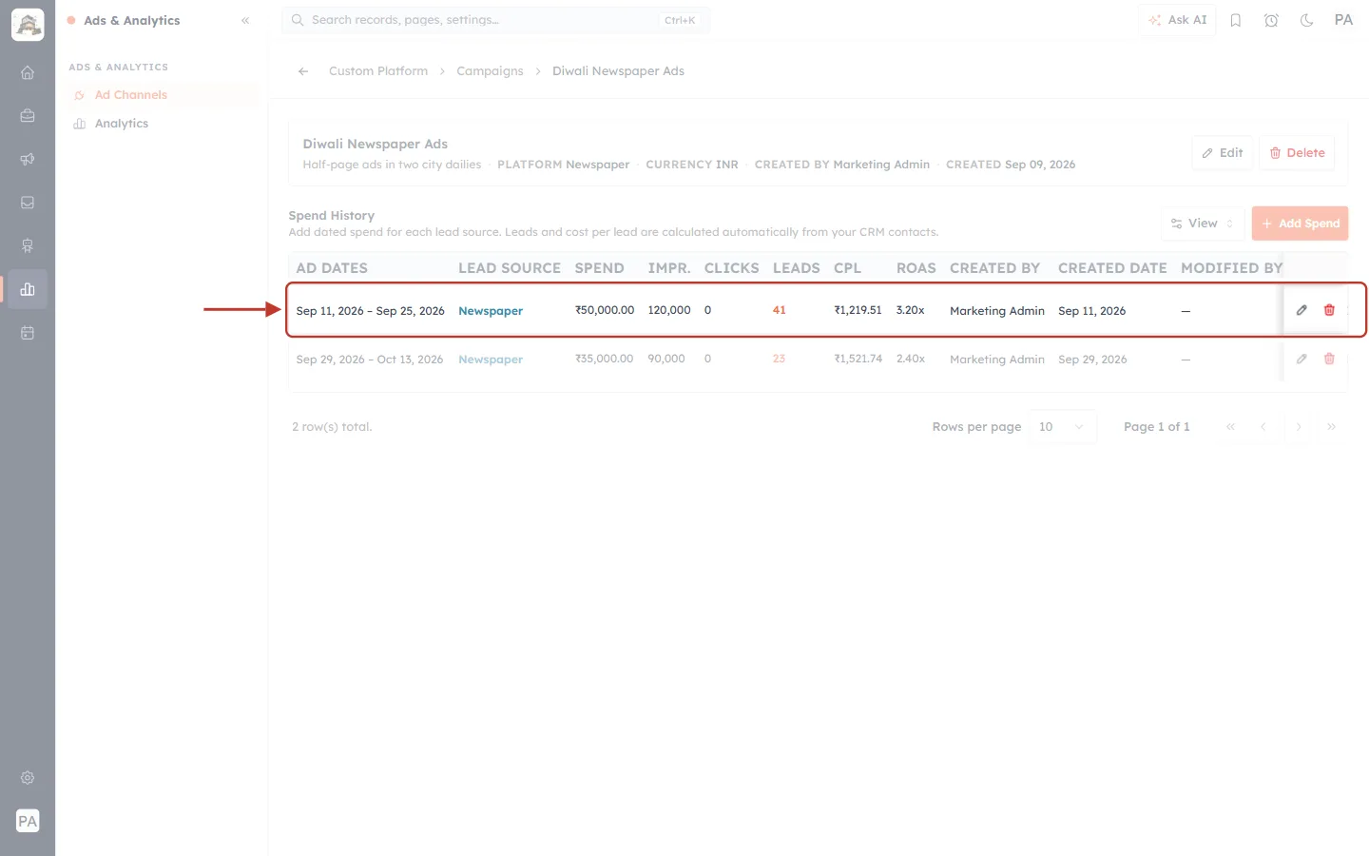Open Newspaper lead source in first row
1369x856 pixels.
491,311
